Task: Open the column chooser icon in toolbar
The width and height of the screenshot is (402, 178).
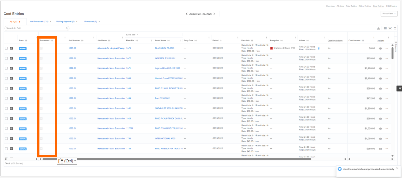Action: point(385,28)
